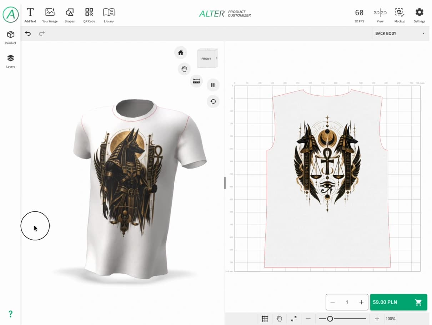Viewport: 432px width, 325px height.
Task: Pause the 3D model rotation
Action: (x=213, y=85)
